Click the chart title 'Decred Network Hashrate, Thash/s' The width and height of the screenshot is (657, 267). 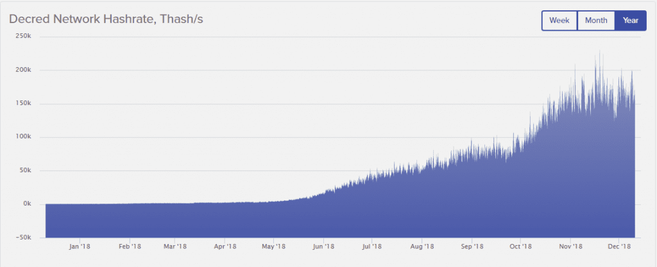pyautogui.click(x=106, y=20)
